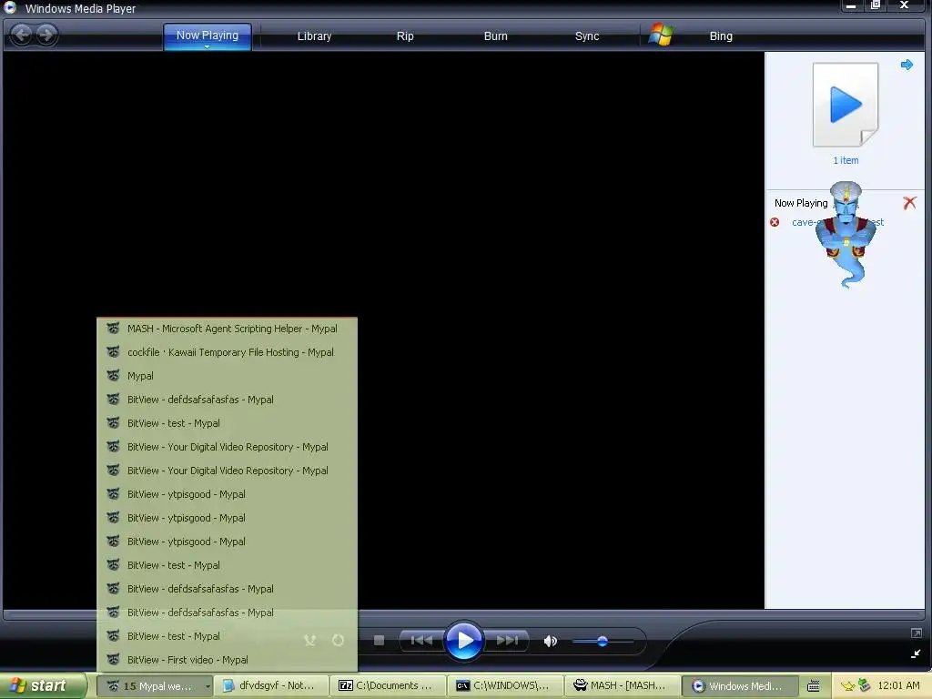Screen dimensions: 932x699
Task: Click the genie lamp tray icon
Action: coord(848,686)
